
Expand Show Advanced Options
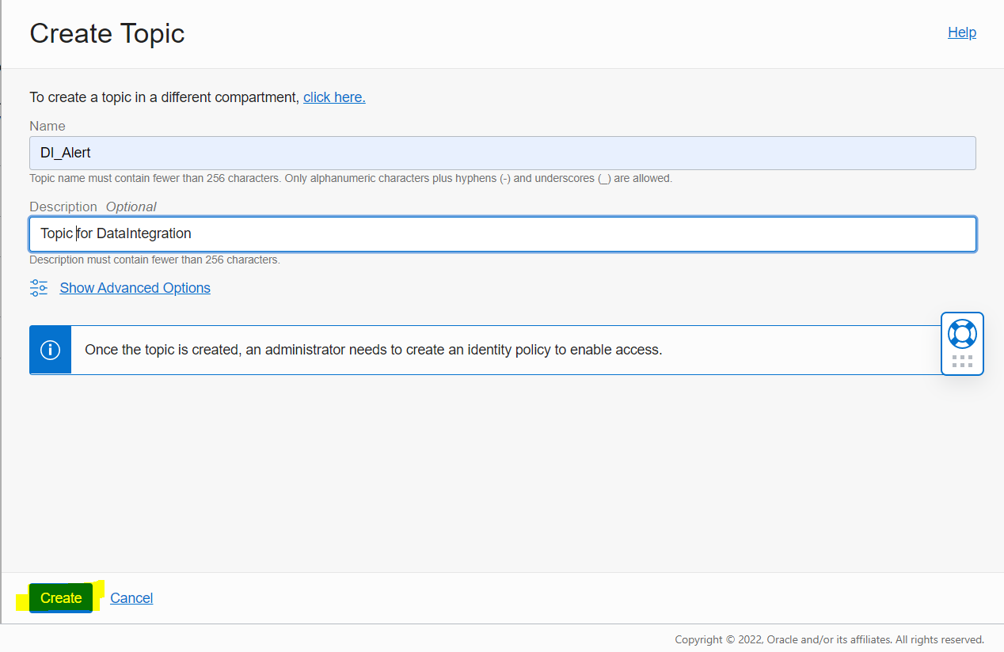tap(135, 288)
